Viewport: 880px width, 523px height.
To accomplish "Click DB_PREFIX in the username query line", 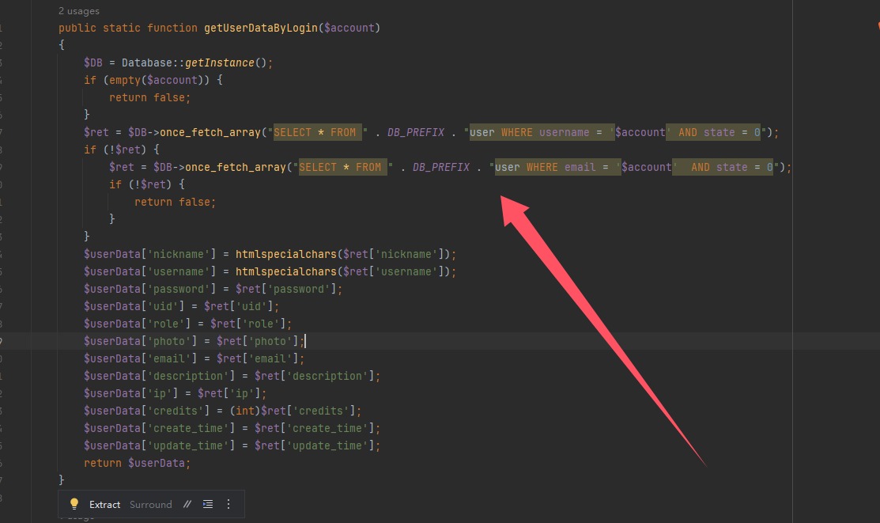I will pyautogui.click(x=415, y=132).
